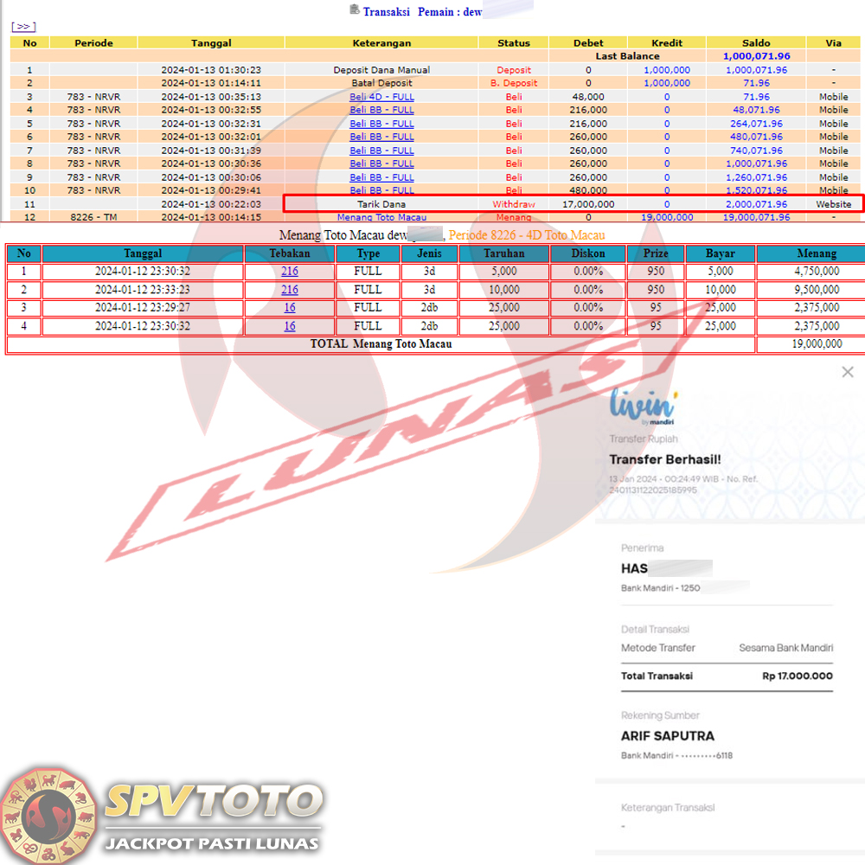Open Beli BB - FULL in row 7
The width and height of the screenshot is (865, 865).
(x=381, y=151)
